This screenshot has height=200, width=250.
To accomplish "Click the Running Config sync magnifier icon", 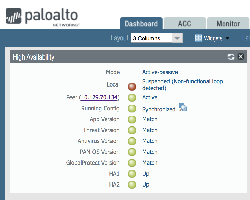I will (x=183, y=108).
